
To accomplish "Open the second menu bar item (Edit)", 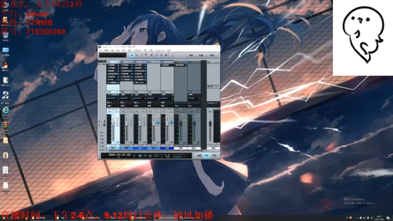I will click(x=106, y=51).
